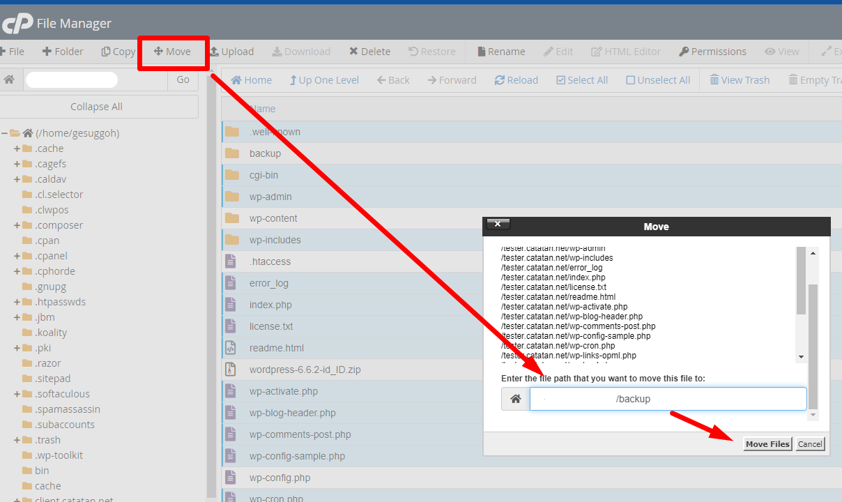Viewport: 842px width, 502px height.
Task: Click the Move toolbar item
Action: tap(172, 52)
